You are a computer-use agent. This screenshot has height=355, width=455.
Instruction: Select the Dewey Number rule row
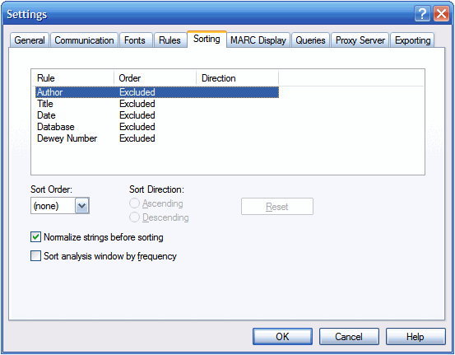pos(157,138)
